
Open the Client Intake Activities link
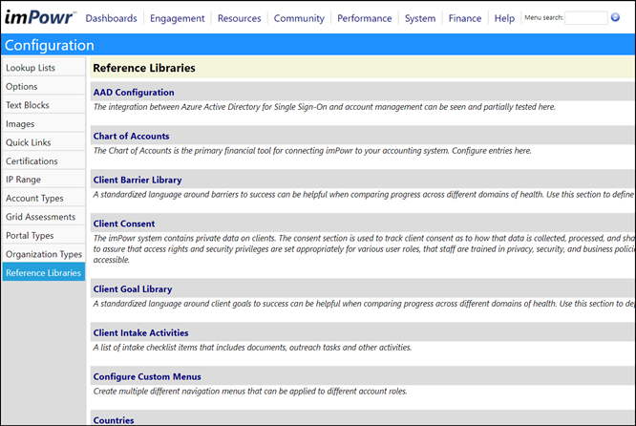[140, 333]
